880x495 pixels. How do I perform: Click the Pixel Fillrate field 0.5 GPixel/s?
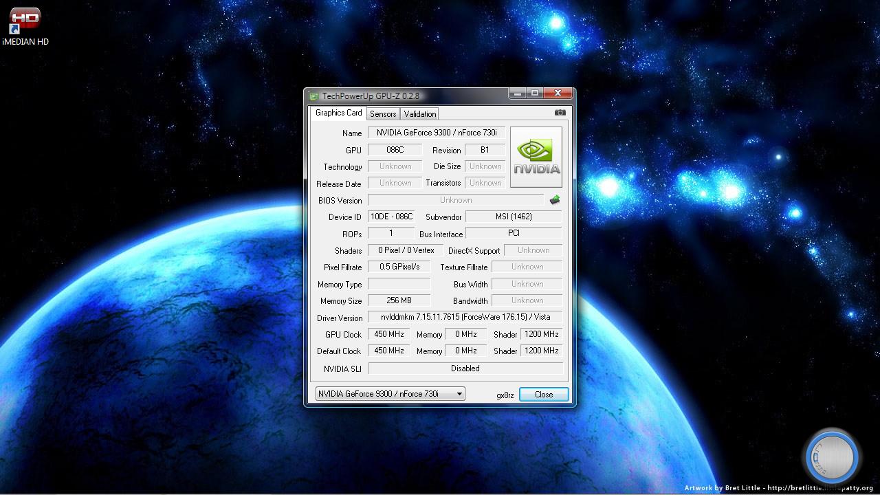[x=399, y=267]
